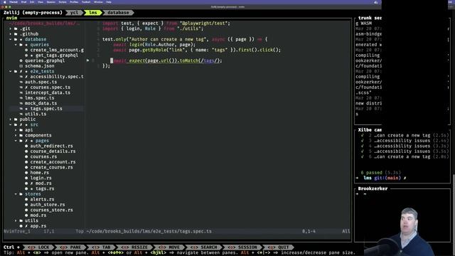
Task: Click the queries folder icon
Action: tap(21, 45)
